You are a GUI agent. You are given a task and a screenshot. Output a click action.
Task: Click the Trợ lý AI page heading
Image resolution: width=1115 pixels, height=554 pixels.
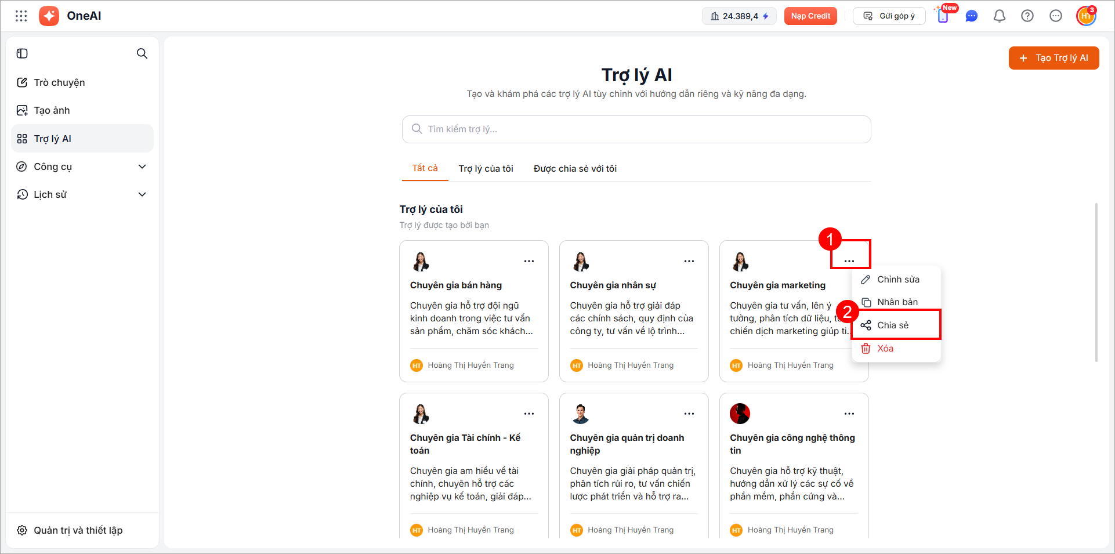pos(636,75)
